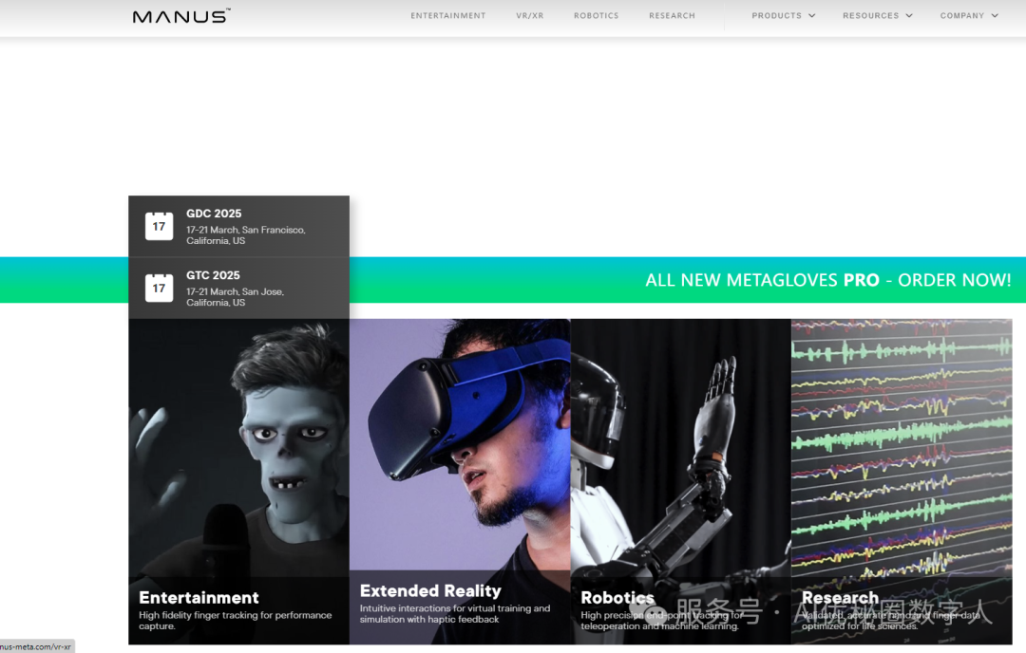Open the Resources menu

[x=871, y=16]
